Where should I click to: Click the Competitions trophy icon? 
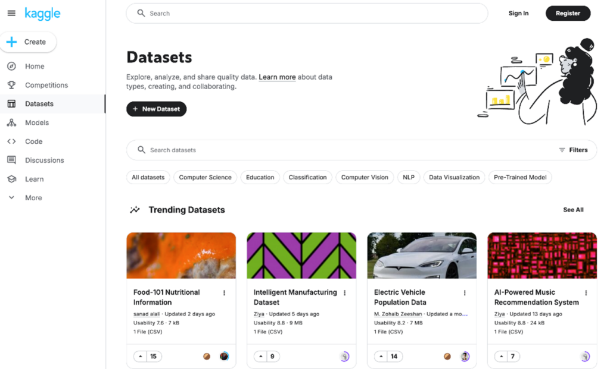[x=11, y=85]
